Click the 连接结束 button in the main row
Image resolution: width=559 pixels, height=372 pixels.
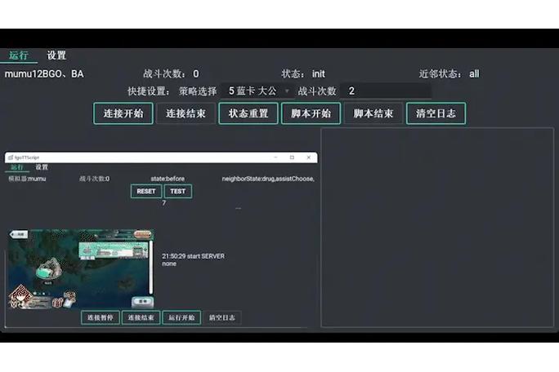(x=186, y=113)
